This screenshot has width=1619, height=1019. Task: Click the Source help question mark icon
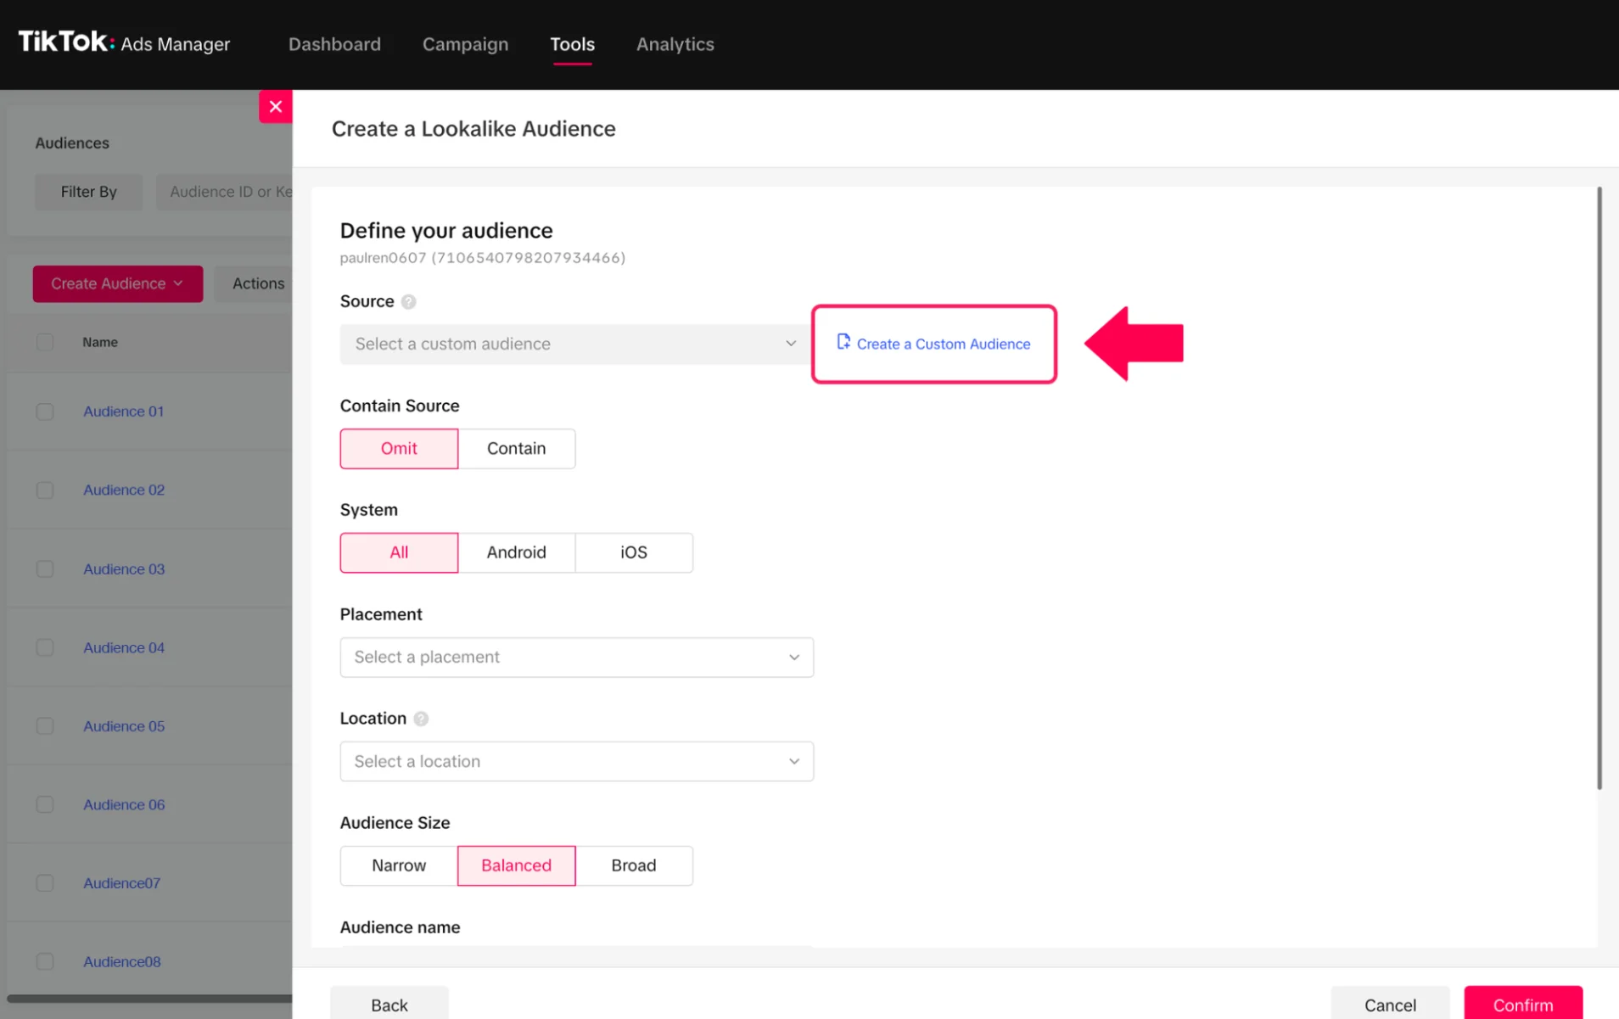408,302
